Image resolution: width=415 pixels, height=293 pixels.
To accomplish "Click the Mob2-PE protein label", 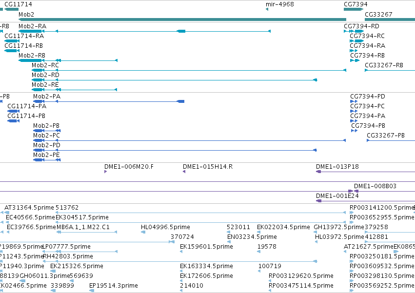I will click(x=46, y=155).
